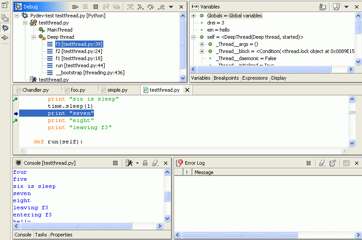Image resolution: width=362 pixels, height=240 pixels.
Task: Click the delete log X icon in Error Log
Action: (x=308, y=163)
